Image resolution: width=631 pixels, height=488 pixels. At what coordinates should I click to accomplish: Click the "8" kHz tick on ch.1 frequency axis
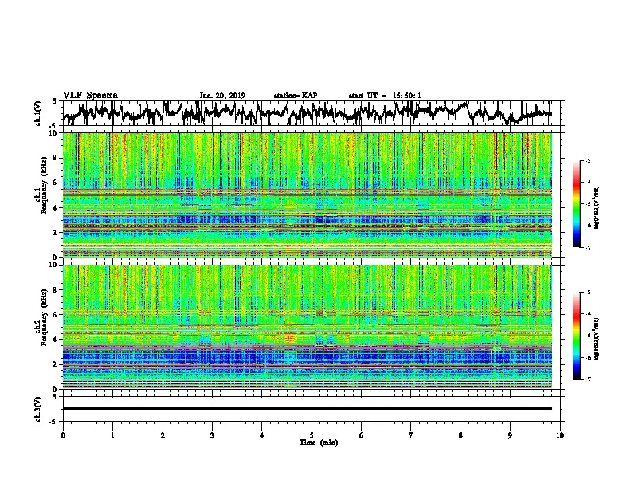tap(56, 158)
